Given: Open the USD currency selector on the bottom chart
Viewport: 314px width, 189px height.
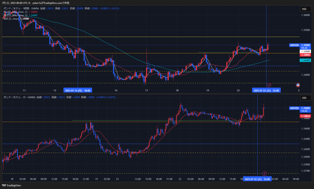Looking at the screenshot, I should tap(304, 98).
